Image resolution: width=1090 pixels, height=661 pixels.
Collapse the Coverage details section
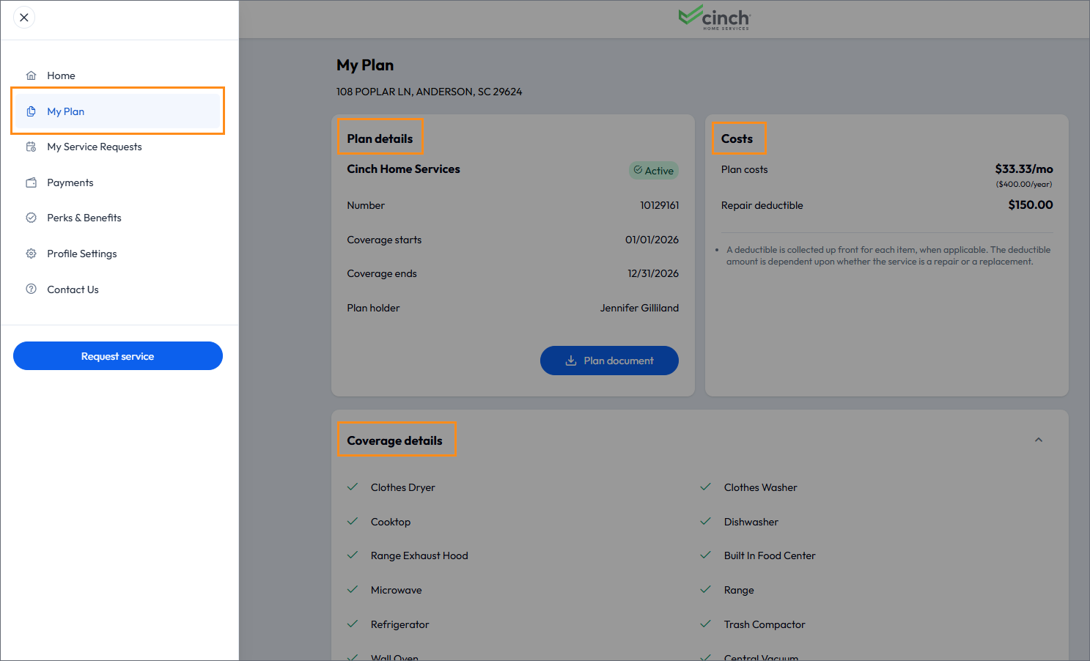tap(1038, 440)
